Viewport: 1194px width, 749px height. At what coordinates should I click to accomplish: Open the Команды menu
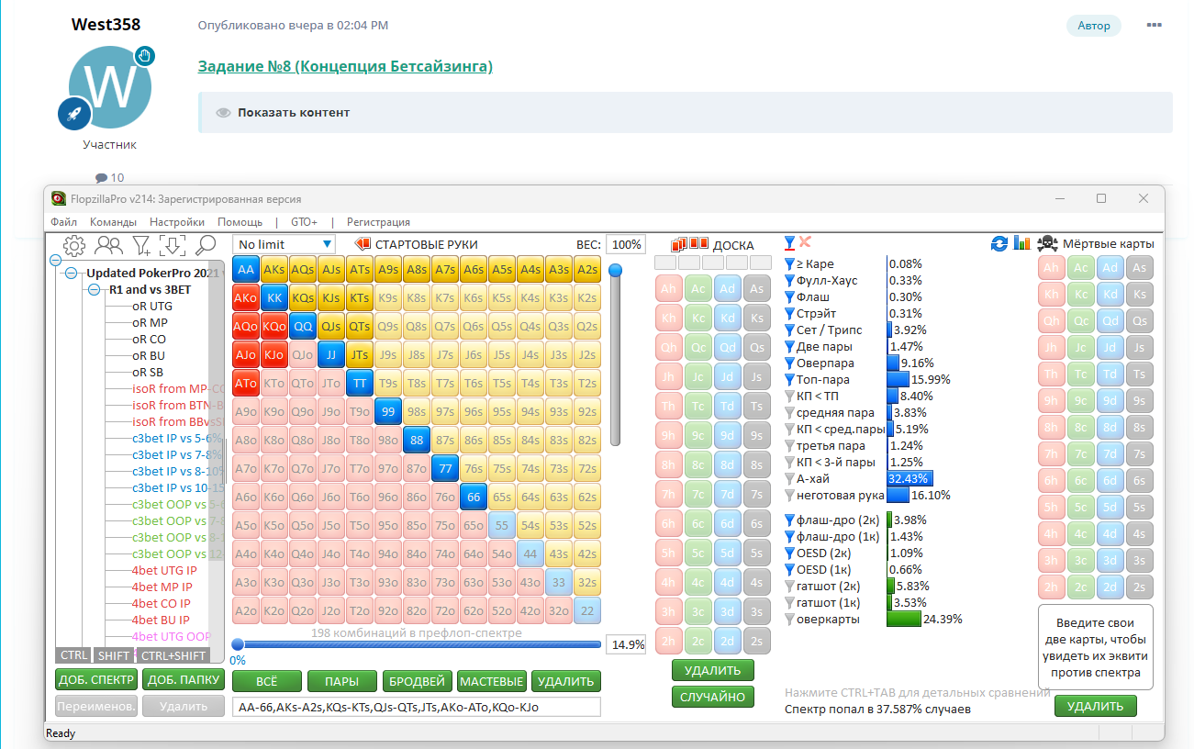point(113,222)
